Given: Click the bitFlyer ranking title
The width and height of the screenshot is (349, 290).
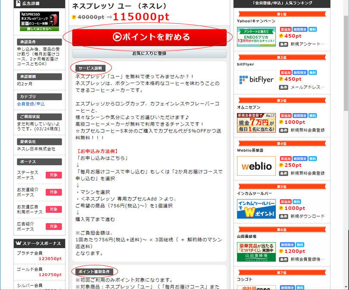Looking at the screenshot, I should pos(245,64).
